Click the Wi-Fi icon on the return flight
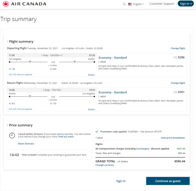The width and height of the screenshot is (196, 191). (30, 96)
